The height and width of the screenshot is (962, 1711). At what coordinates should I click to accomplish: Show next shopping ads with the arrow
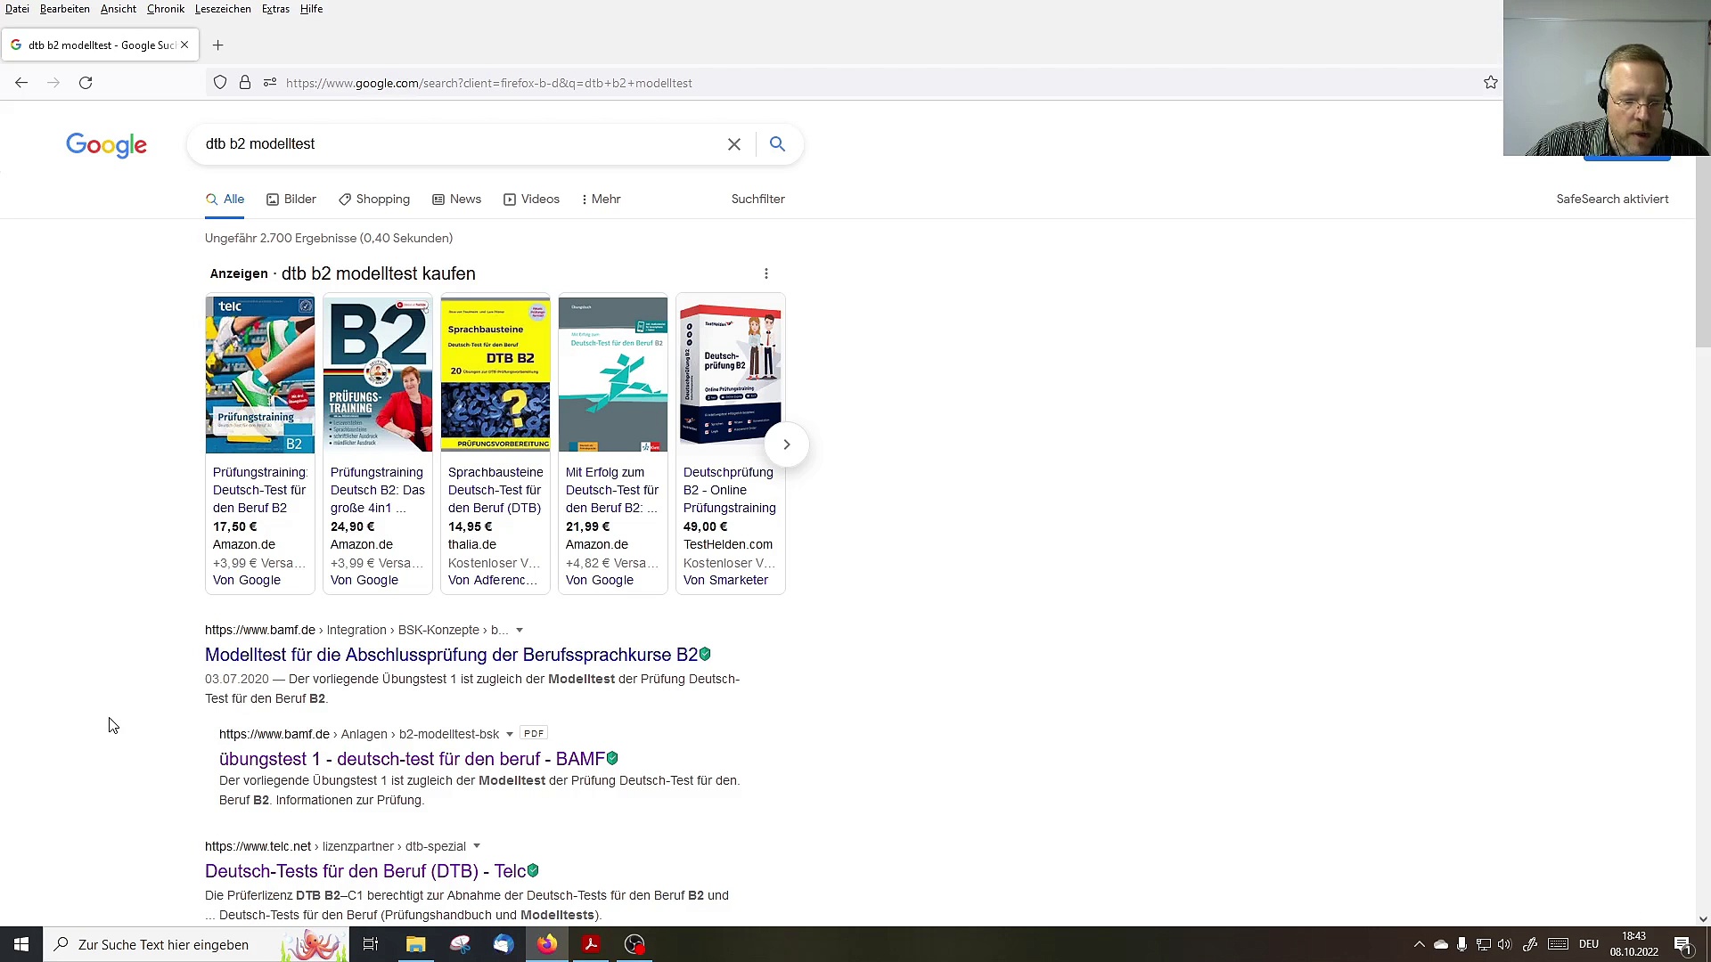(x=786, y=444)
